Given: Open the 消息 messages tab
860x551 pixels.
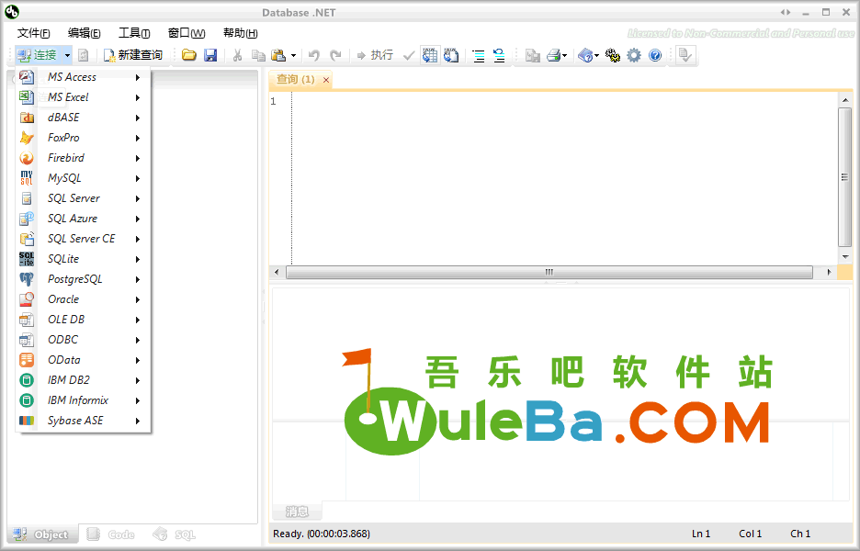Looking at the screenshot, I should (297, 512).
